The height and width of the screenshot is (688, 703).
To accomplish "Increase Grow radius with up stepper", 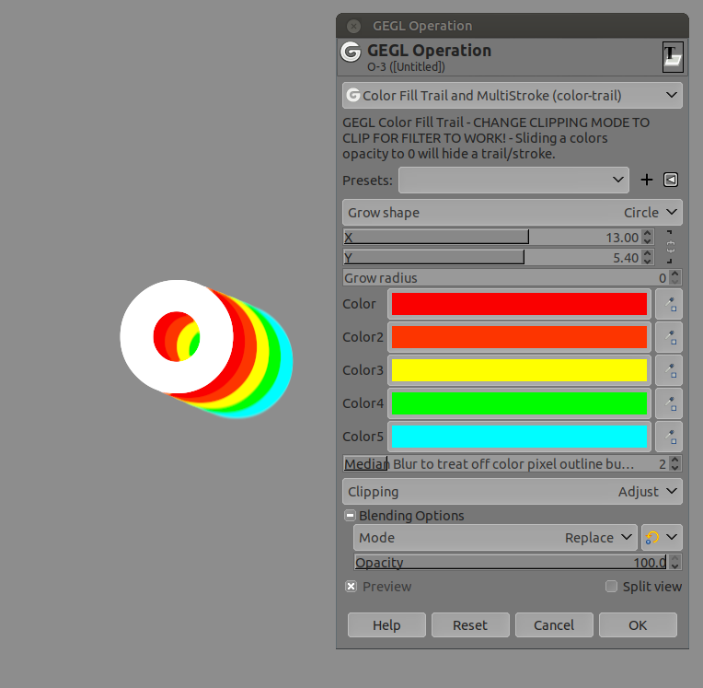I will point(675,274).
